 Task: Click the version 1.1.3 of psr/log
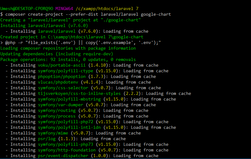point(67,139)
